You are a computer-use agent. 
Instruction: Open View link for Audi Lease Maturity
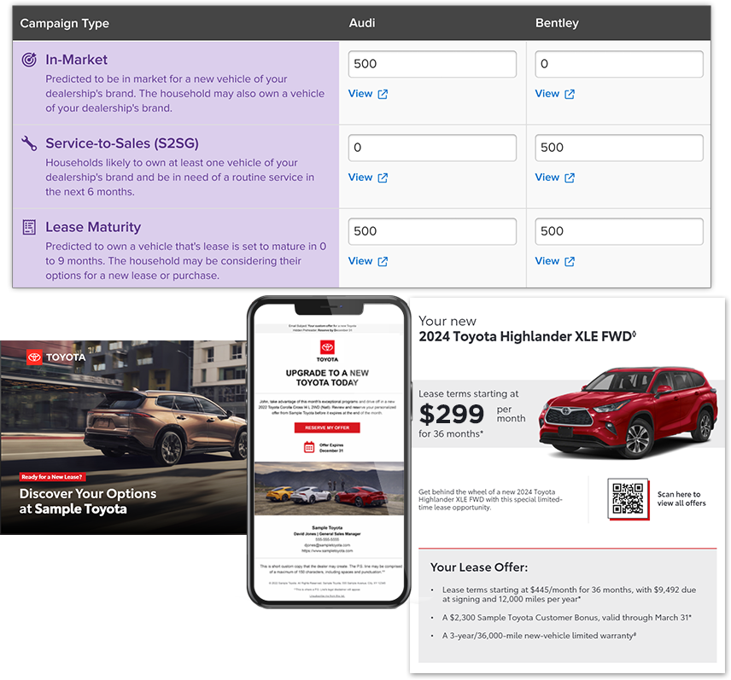(360, 261)
